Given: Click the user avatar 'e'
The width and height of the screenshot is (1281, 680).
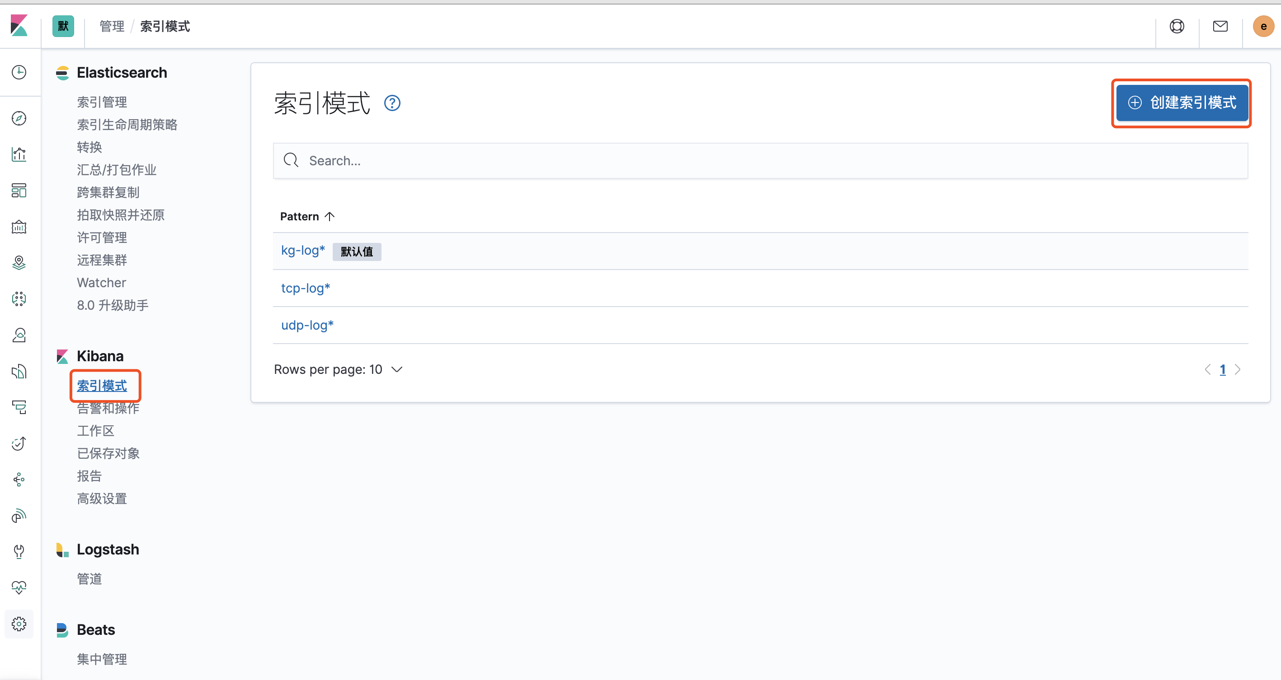Looking at the screenshot, I should pos(1263,26).
